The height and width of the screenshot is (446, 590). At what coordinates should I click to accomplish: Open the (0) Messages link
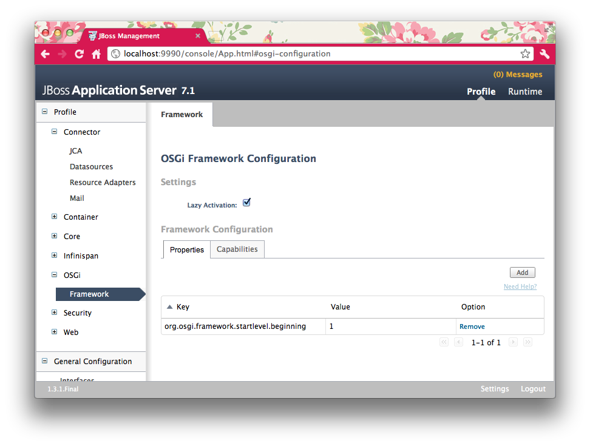518,75
